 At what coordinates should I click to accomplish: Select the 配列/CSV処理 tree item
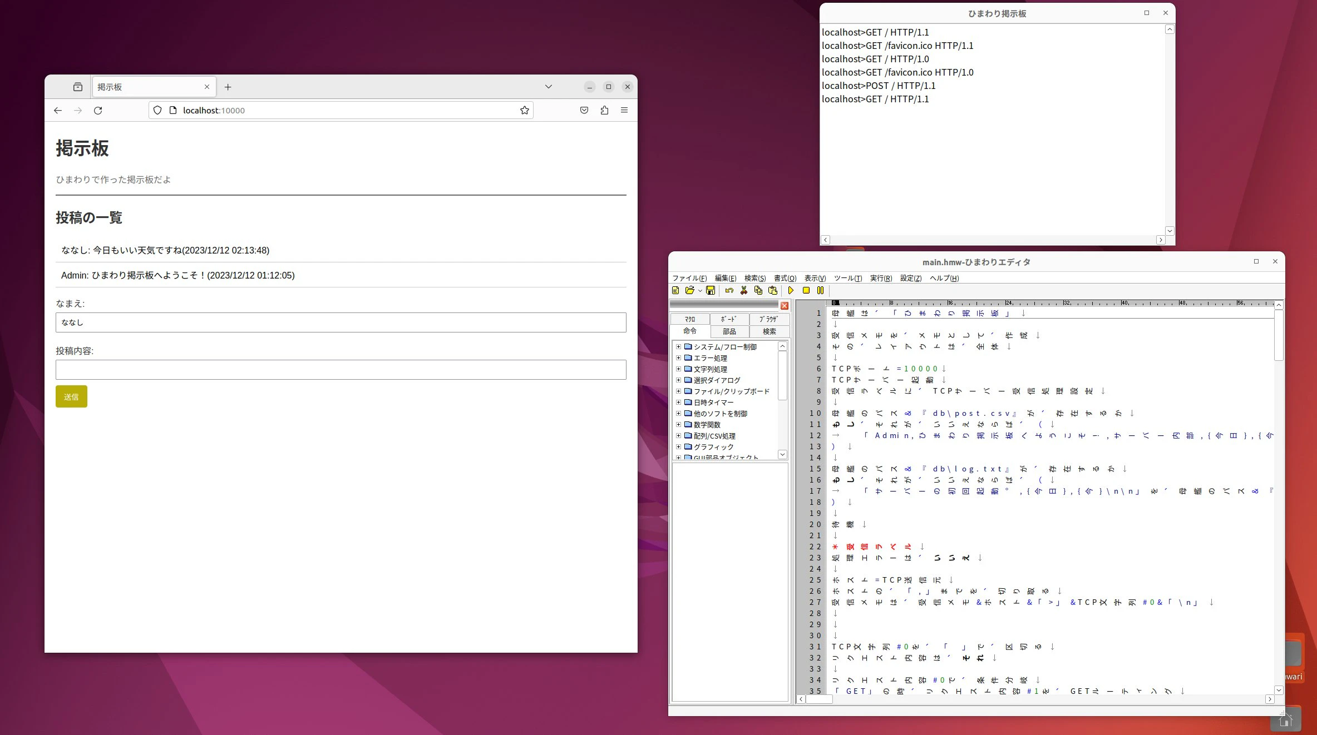[714, 436]
